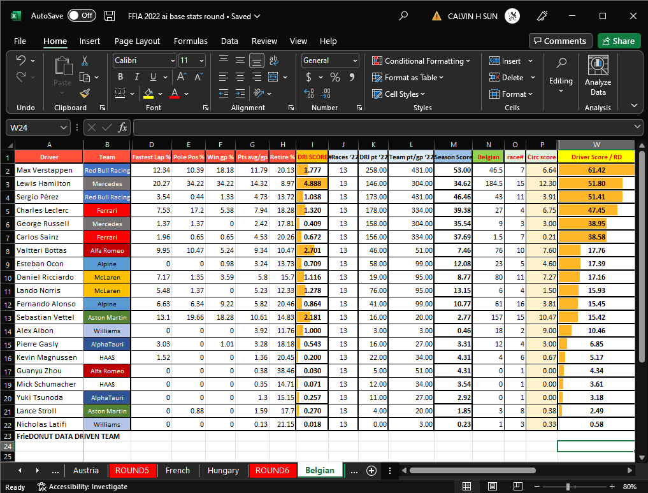Viewport: 648px width, 493px height.
Task: Open the Hungary sheet tab
Action: 223,470
